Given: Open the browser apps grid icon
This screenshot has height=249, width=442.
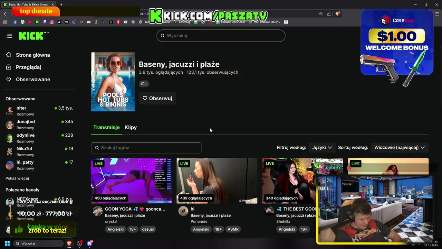Looking at the screenshot, I should (x=4, y=22).
